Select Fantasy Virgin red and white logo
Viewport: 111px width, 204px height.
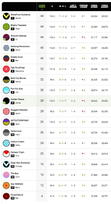pos(6,154)
